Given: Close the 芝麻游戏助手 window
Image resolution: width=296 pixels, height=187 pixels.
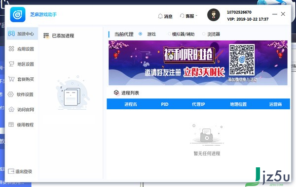Looking at the screenshot, I should [x=283, y=14].
